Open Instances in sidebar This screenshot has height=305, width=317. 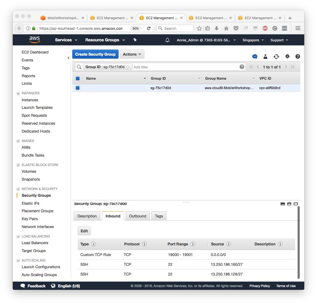pyautogui.click(x=30, y=100)
